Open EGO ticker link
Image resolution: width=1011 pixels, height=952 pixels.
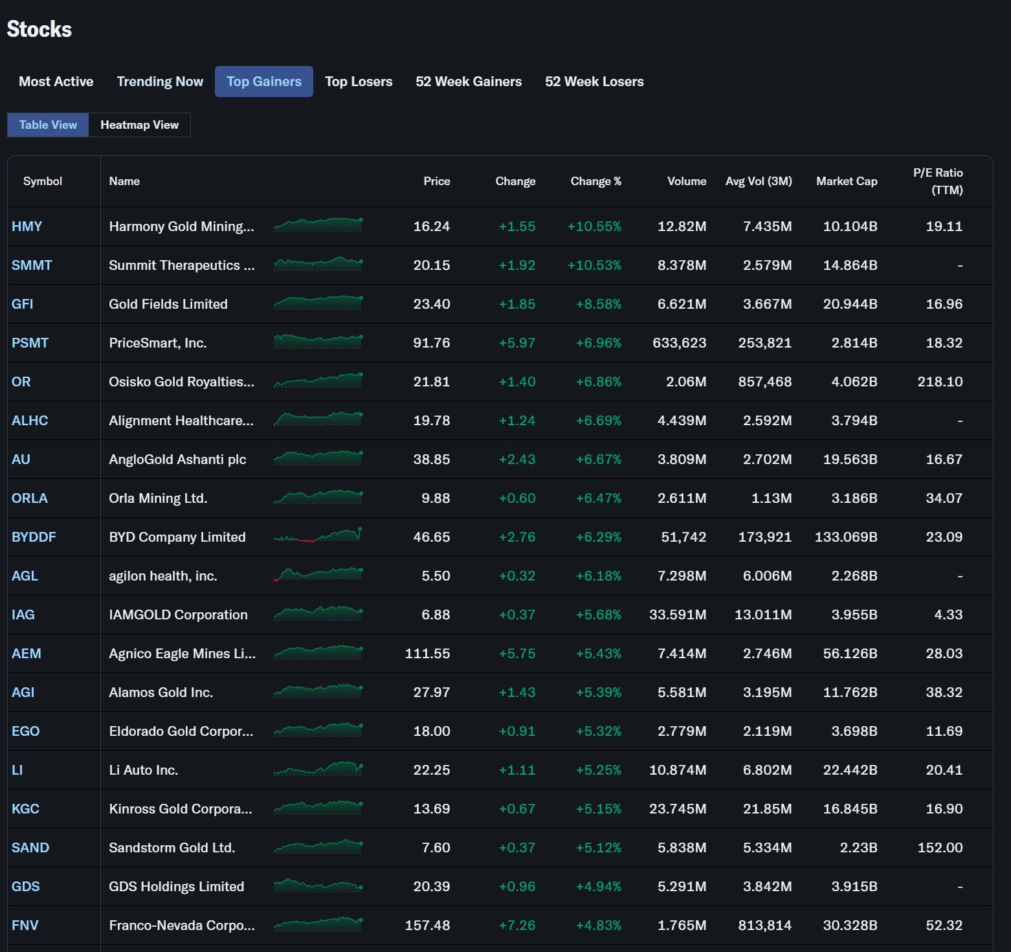click(x=26, y=731)
